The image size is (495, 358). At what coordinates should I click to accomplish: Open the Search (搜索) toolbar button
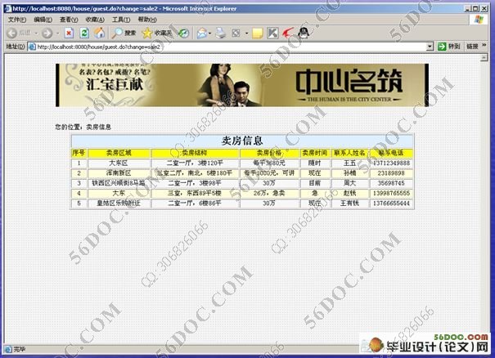(124, 33)
